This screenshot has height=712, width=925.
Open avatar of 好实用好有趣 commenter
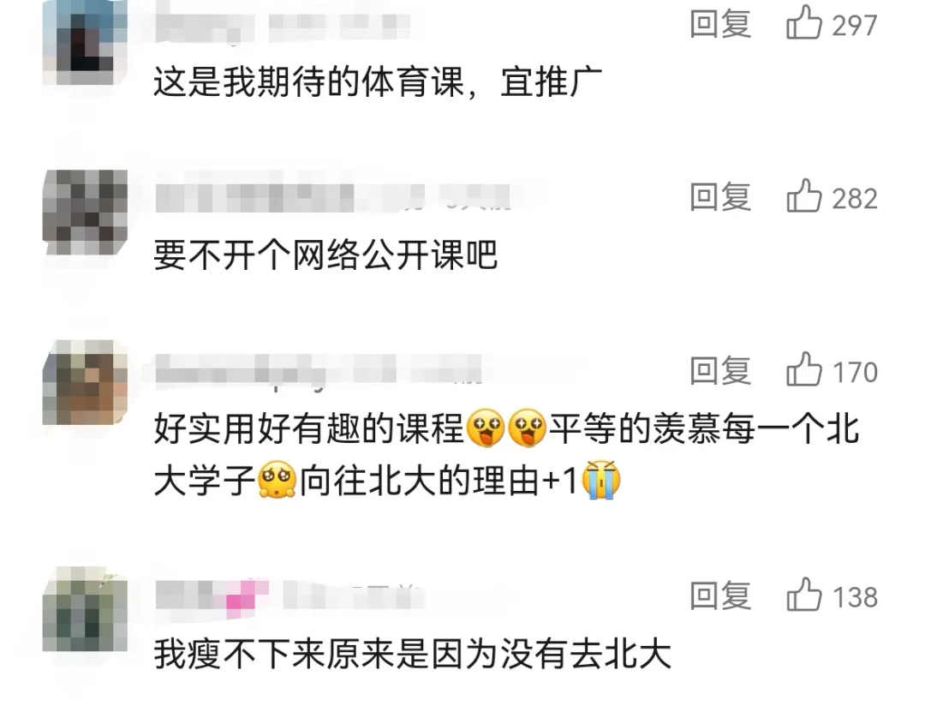pos(85,382)
